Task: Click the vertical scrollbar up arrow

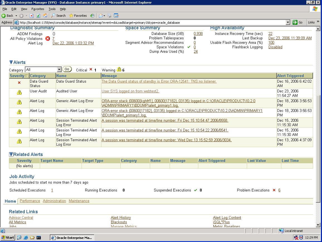Action: point(318,29)
